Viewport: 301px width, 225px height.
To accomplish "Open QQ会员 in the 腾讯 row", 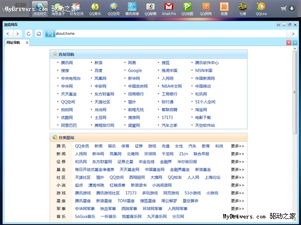I will [x=82, y=146].
